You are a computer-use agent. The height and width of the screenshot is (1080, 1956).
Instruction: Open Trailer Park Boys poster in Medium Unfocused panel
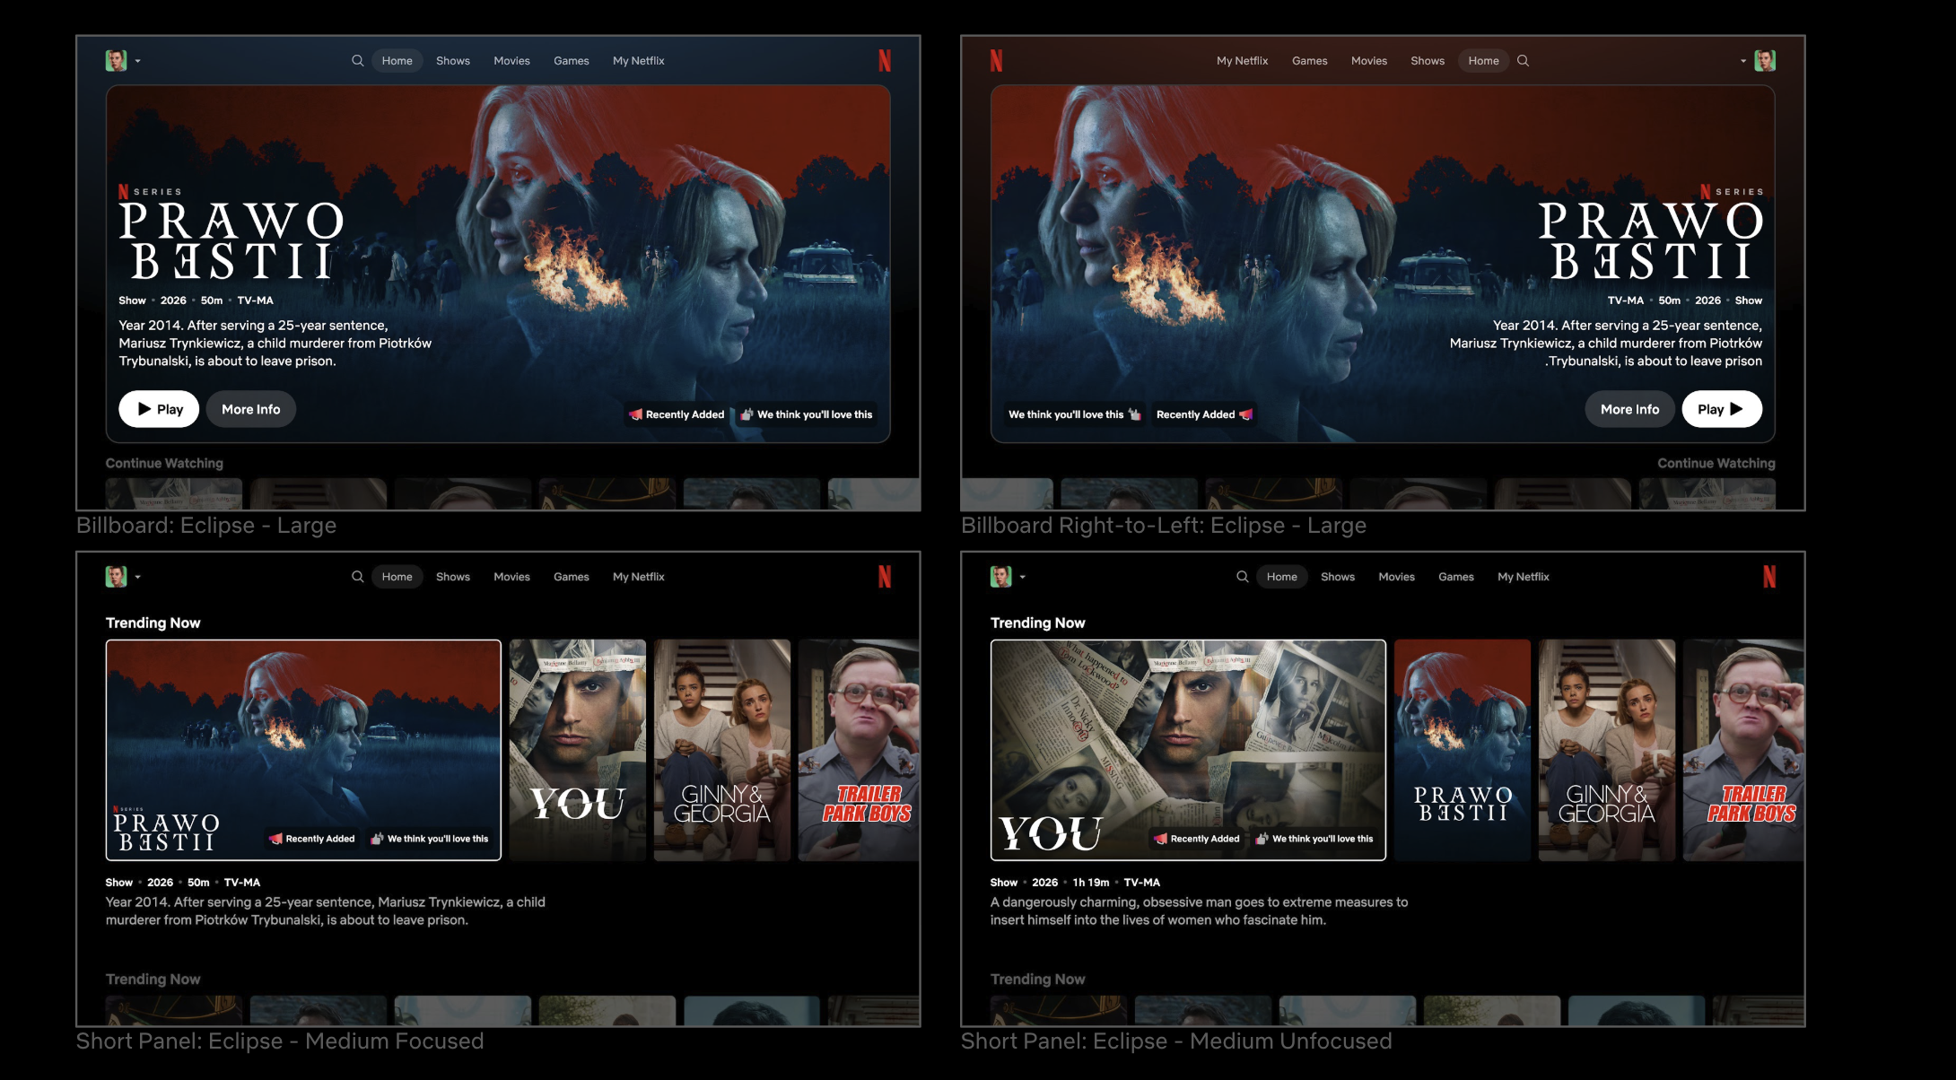tap(1743, 750)
